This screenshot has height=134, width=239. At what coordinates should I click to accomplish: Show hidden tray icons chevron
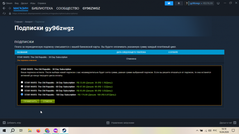(197, 131)
